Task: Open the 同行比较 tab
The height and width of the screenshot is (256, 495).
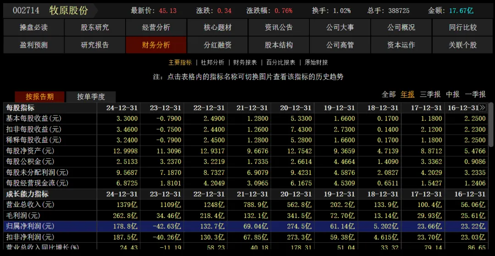Action: click(x=463, y=27)
